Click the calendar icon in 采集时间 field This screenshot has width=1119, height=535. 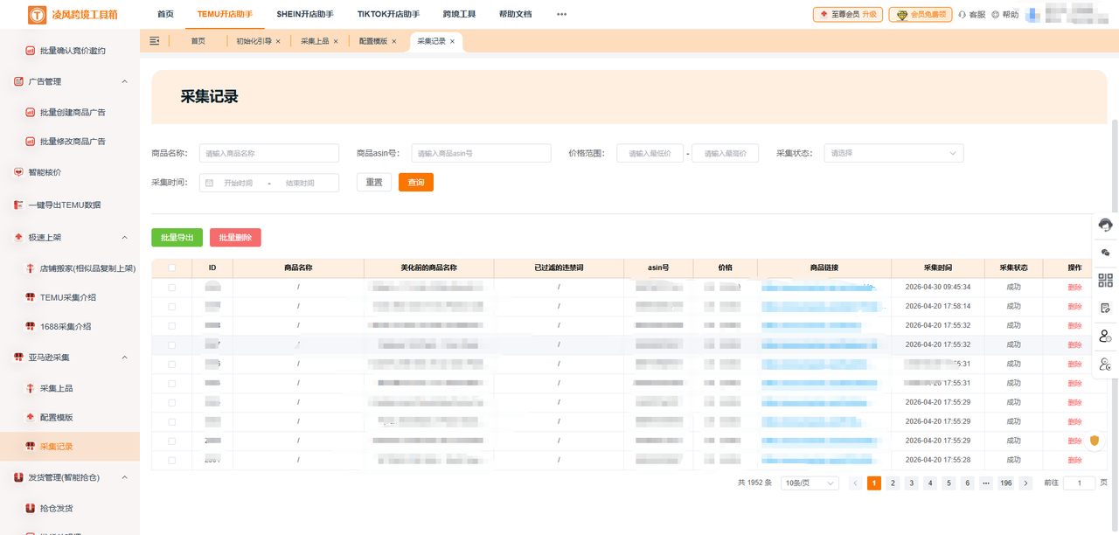click(209, 183)
